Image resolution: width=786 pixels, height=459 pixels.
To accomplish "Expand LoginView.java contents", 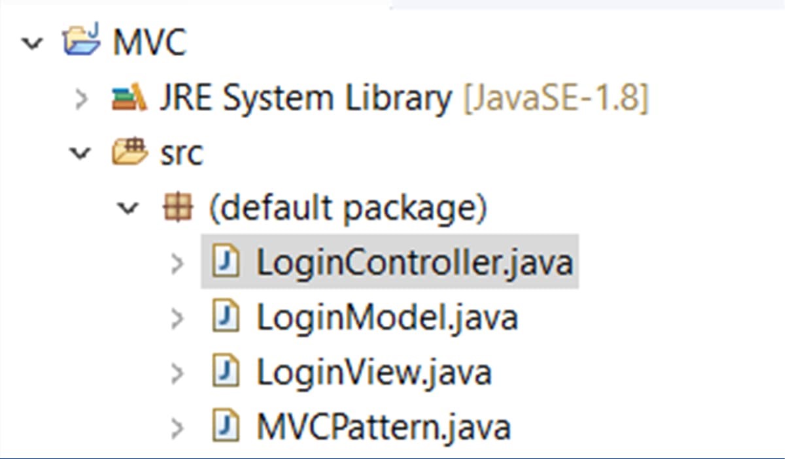I will click(177, 373).
